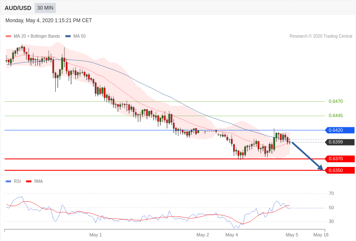Click the MA 20 + Bollinger Bands legend label
Viewport: 356px width, 241px height.
click(x=37, y=36)
